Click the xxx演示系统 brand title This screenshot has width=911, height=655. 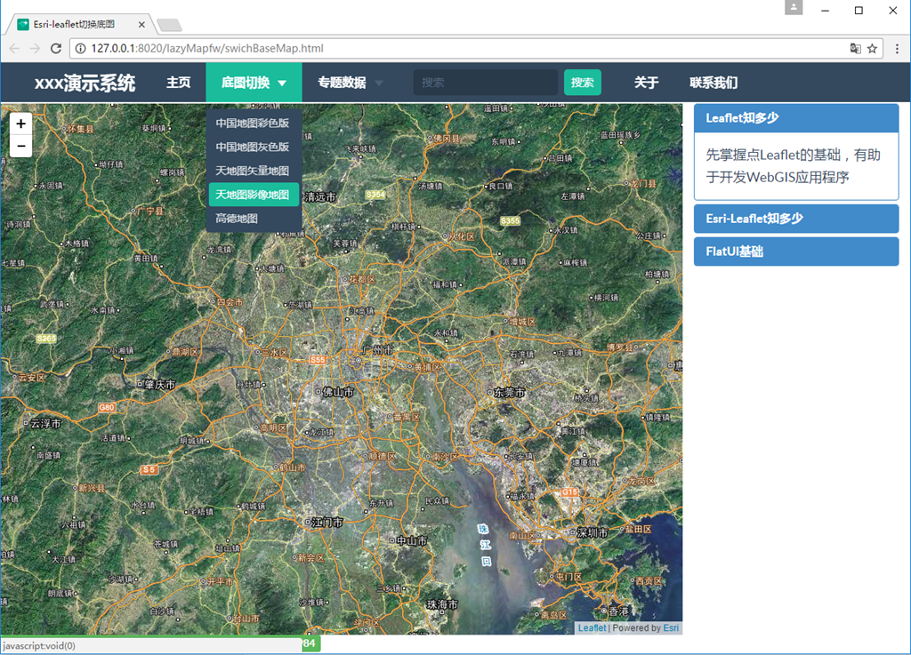click(85, 83)
